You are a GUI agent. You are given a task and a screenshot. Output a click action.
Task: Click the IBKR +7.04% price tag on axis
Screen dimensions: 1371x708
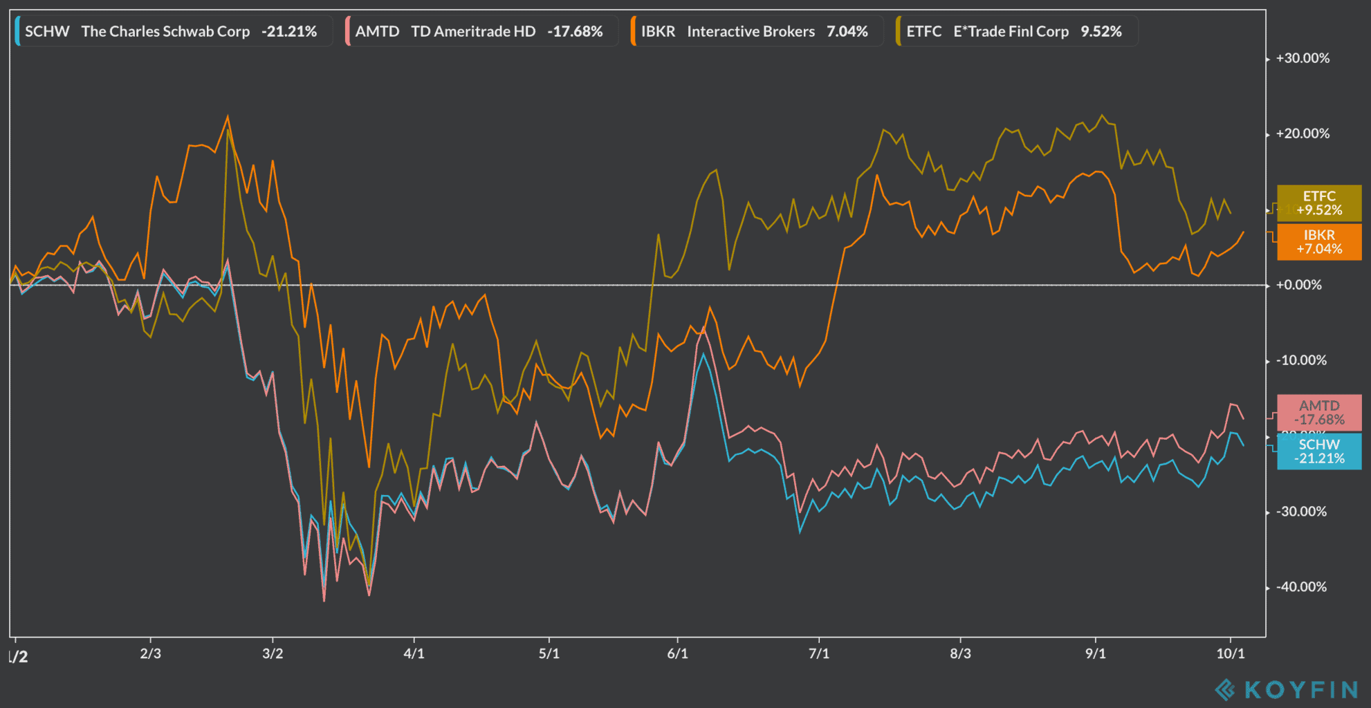pos(1319,242)
